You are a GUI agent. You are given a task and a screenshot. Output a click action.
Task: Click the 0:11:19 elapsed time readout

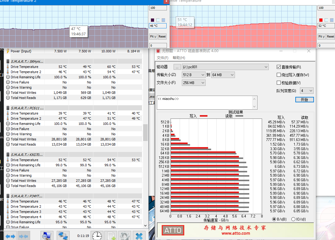tap(83, 236)
